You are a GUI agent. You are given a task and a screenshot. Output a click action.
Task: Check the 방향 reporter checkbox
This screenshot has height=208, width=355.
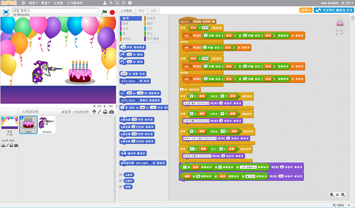(x=121, y=187)
